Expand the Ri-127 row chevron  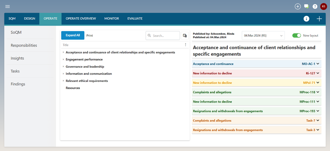(318, 73)
